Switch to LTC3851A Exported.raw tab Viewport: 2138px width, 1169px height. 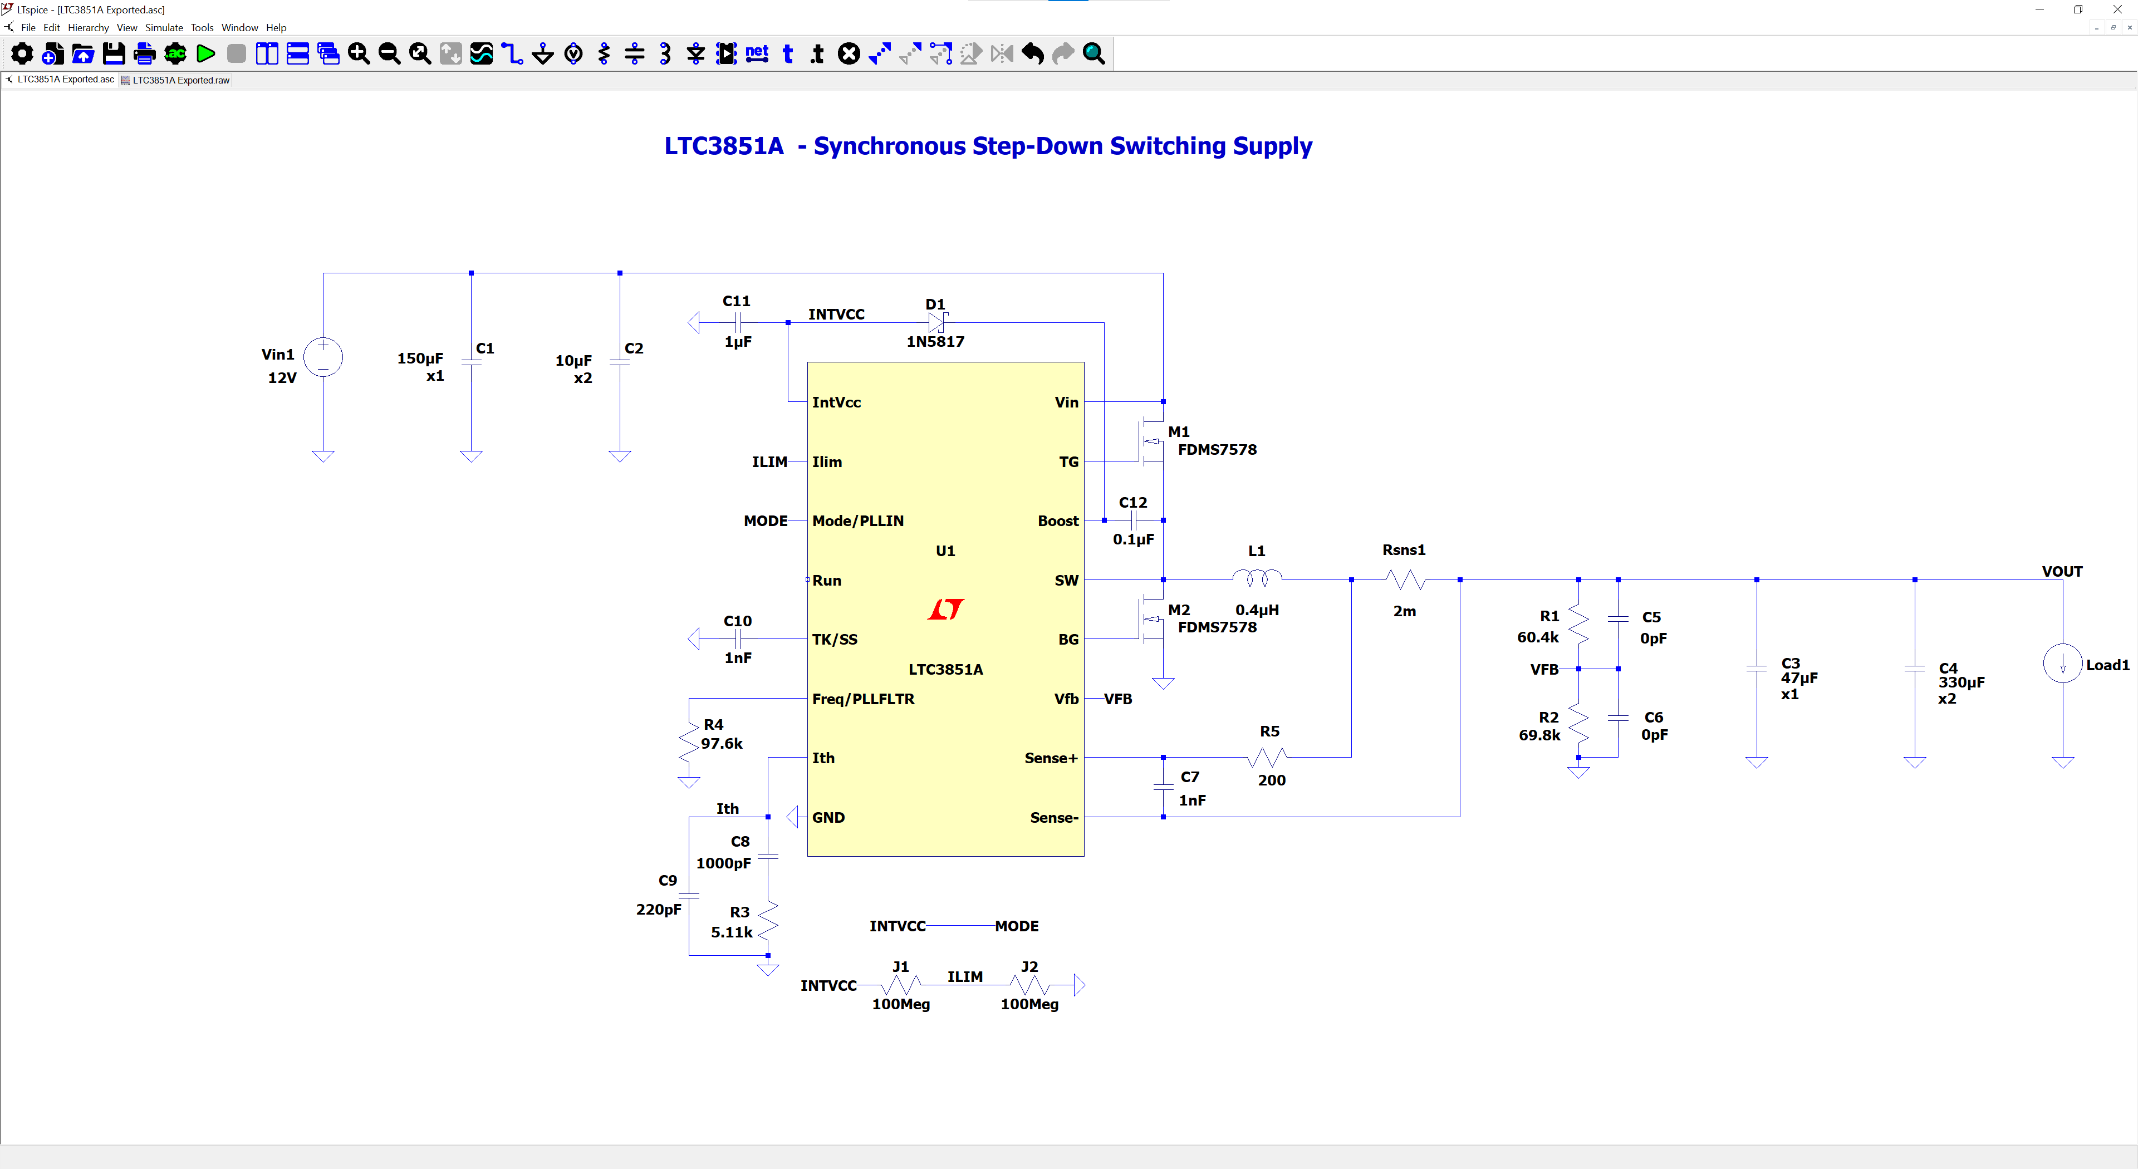click(x=180, y=81)
